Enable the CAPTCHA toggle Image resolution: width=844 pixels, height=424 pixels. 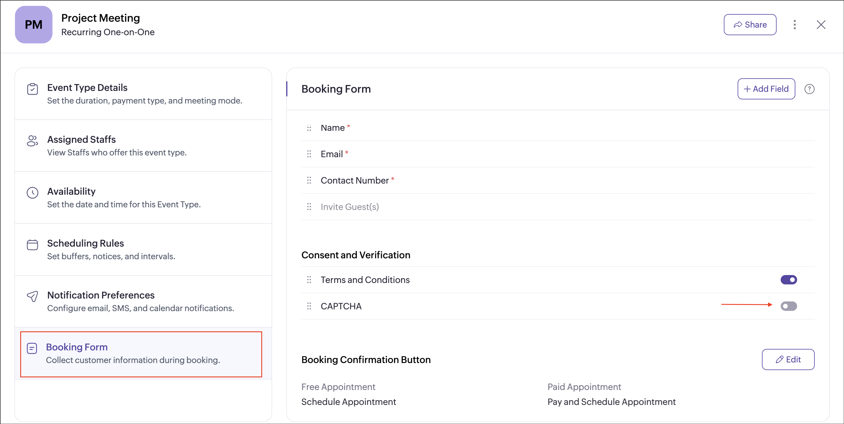pyautogui.click(x=788, y=306)
